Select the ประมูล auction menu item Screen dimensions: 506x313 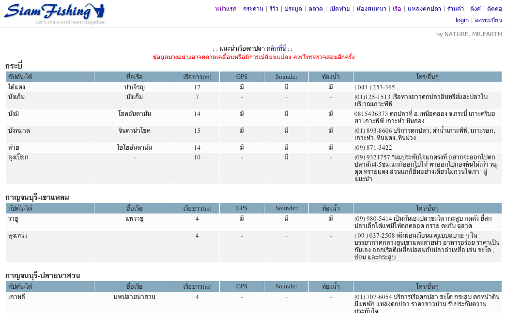pos(293,9)
